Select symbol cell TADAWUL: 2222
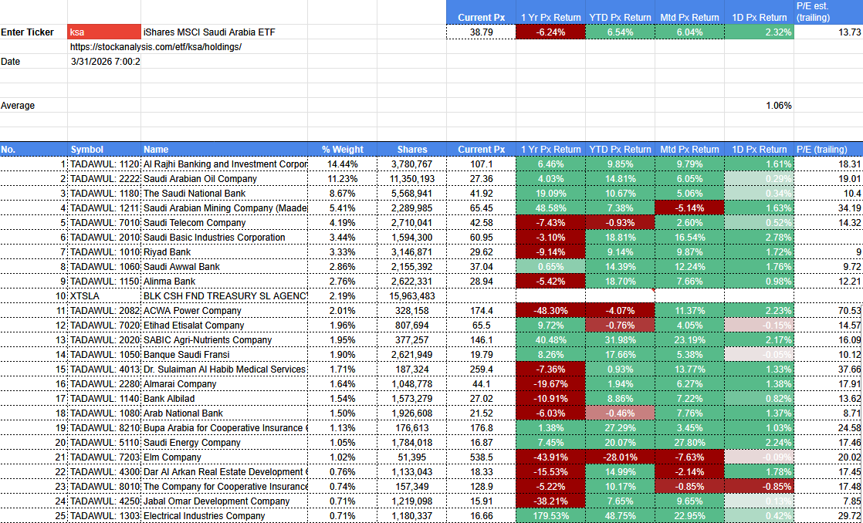This screenshot has height=523, width=863. tap(104, 179)
